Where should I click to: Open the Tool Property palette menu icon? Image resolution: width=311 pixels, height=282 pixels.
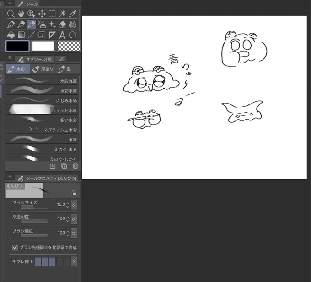pyautogui.click(x=10, y=176)
